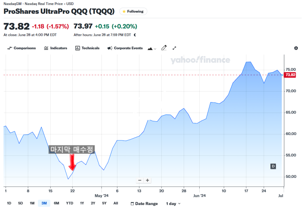Expand the 1 day interval dropdown
Image resolution: width=304 pixels, height=210 pixels.
(173, 203)
